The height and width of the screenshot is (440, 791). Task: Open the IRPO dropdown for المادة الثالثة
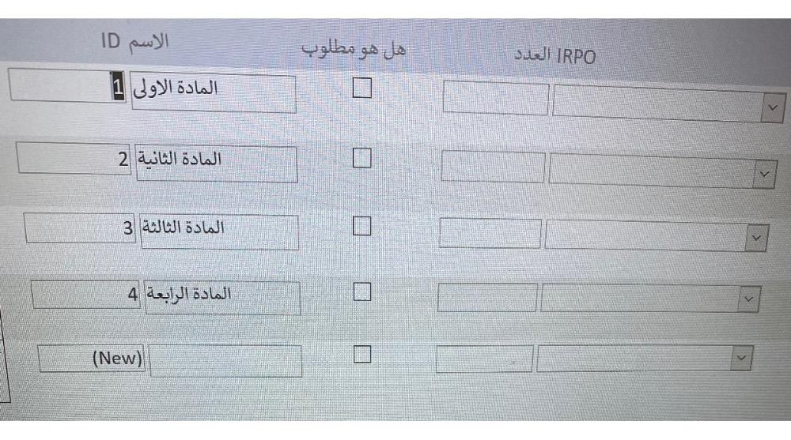point(756,236)
